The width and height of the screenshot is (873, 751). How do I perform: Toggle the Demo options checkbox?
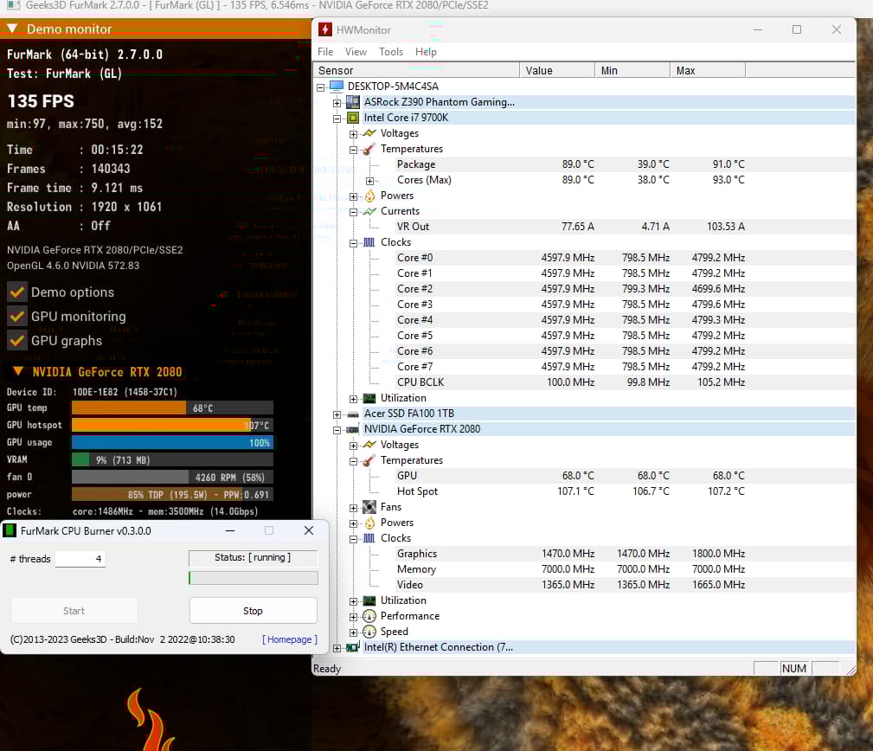pos(16,292)
